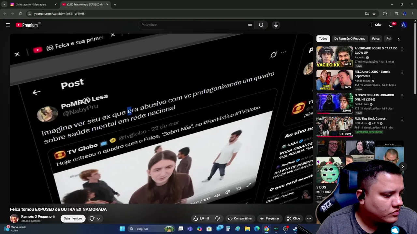Image resolution: width=417 pixels, height=234 pixels.
Task: Go back in browser history
Action: (5, 14)
